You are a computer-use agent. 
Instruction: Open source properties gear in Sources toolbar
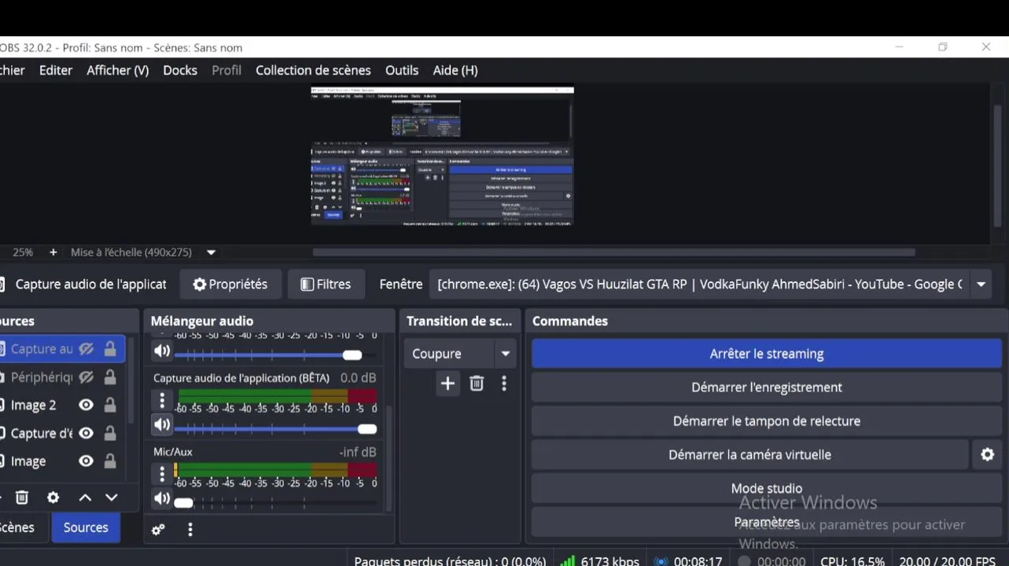click(x=53, y=497)
